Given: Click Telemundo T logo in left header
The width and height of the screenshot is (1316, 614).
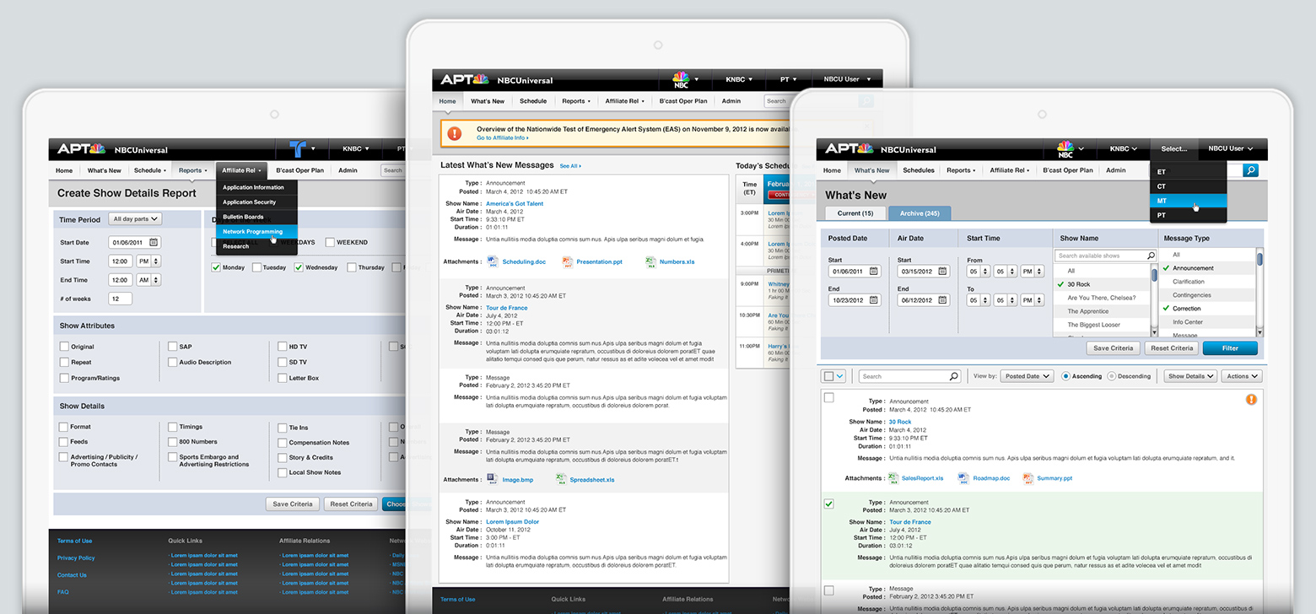Looking at the screenshot, I should pyautogui.click(x=296, y=149).
